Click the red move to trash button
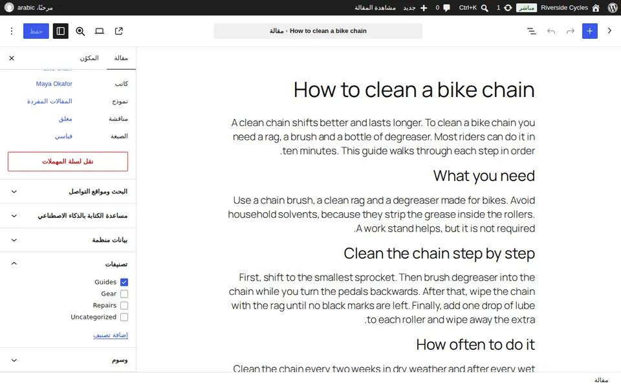 point(68,162)
